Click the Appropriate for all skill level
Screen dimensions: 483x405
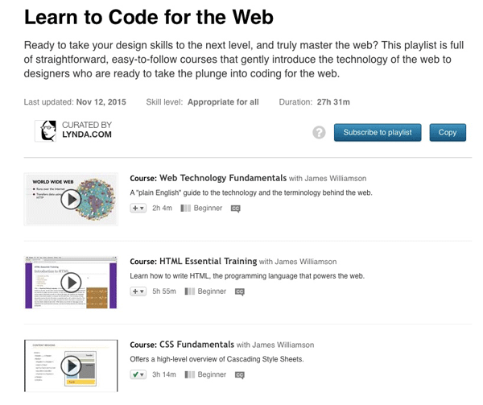point(223,102)
